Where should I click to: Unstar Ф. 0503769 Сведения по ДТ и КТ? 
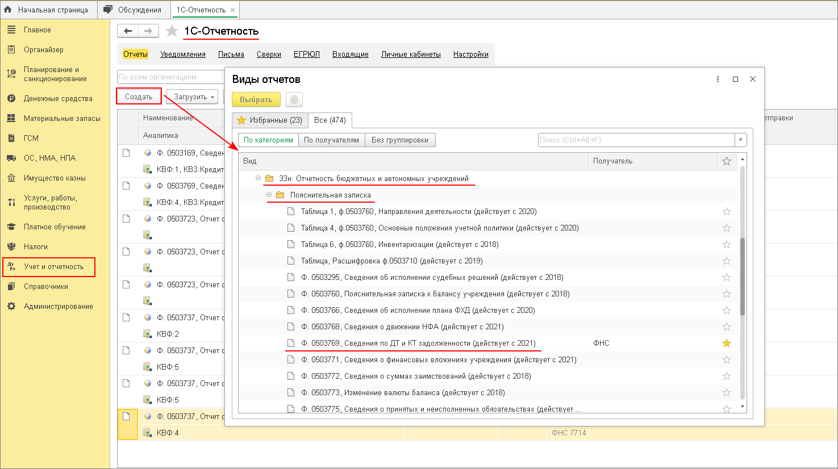click(x=726, y=343)
